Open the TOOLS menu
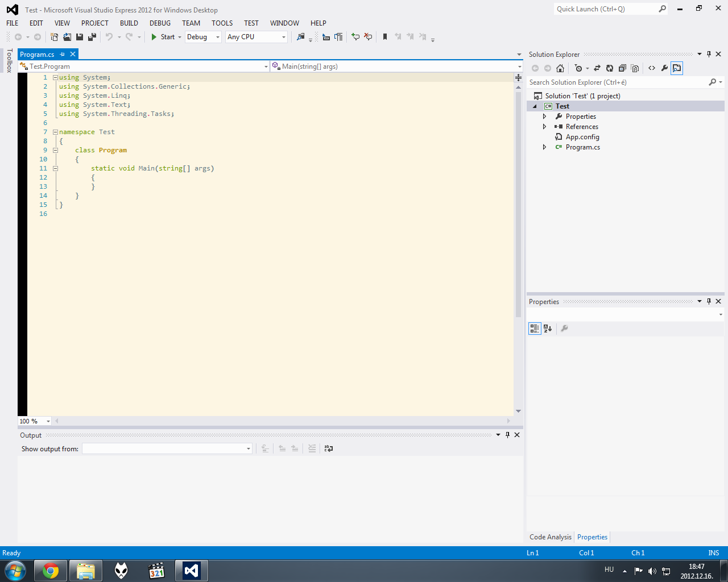Viewport: 728px width, 582px height. (222, 23)
